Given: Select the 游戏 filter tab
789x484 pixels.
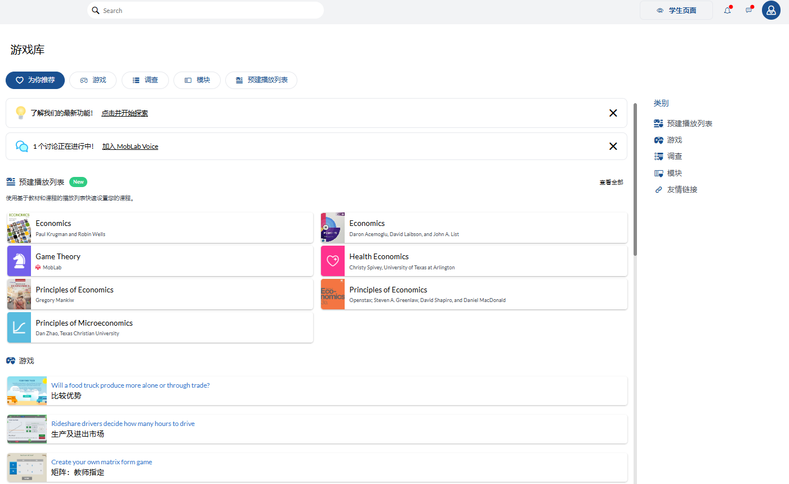Looking at the screenshot, I should pyautogui.click(x=93, y=80).
